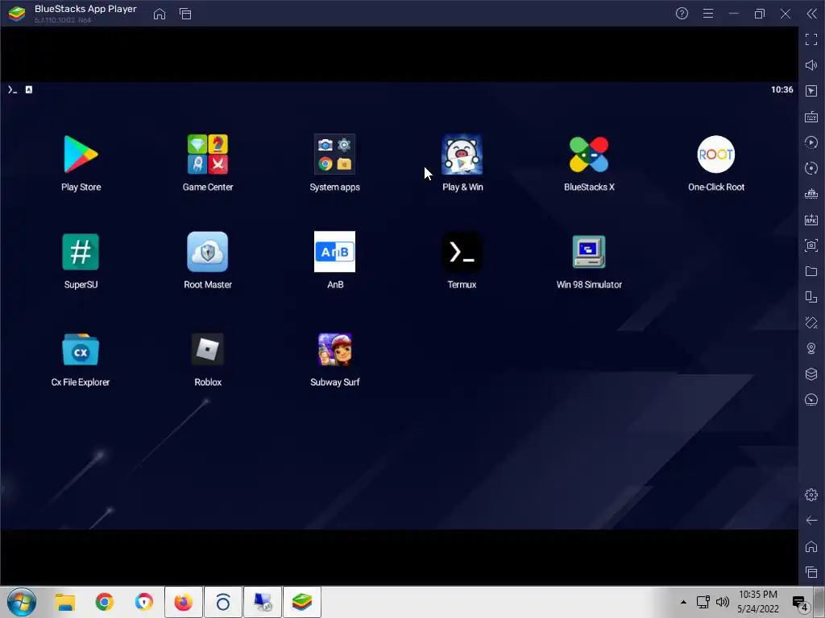
Task: Click the volume icon in sidebar
Action: 811,65
